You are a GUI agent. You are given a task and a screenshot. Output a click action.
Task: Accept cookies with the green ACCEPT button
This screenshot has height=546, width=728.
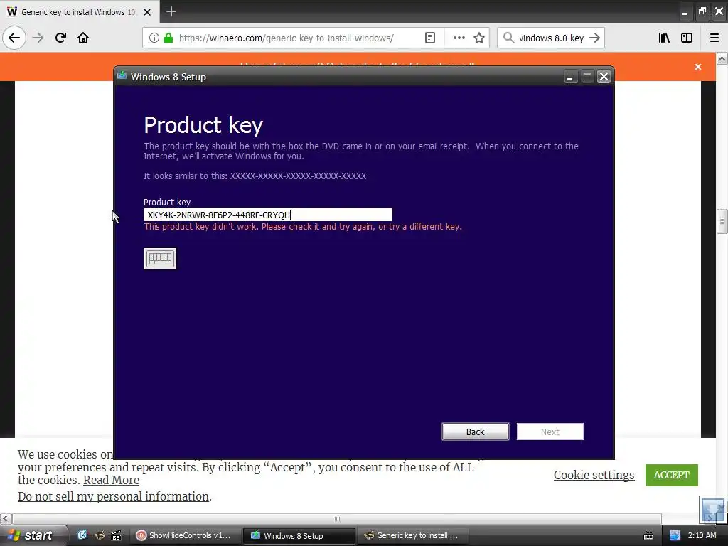point(671,475)
